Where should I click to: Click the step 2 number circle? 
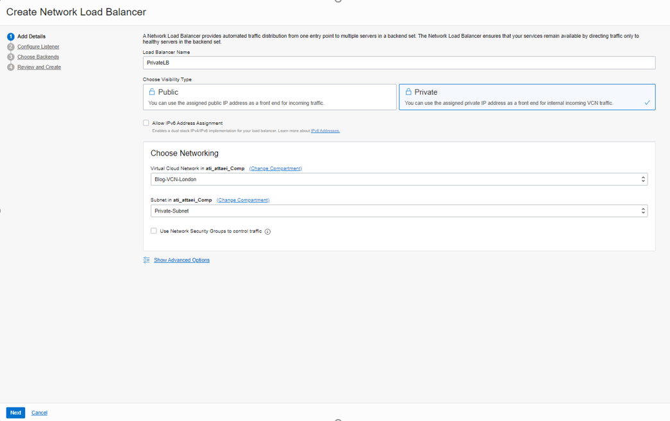(11, 47)
